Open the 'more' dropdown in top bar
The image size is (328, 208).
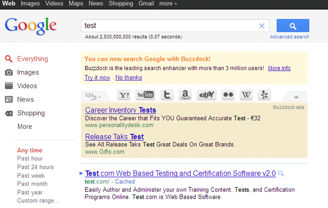[168, 4]
